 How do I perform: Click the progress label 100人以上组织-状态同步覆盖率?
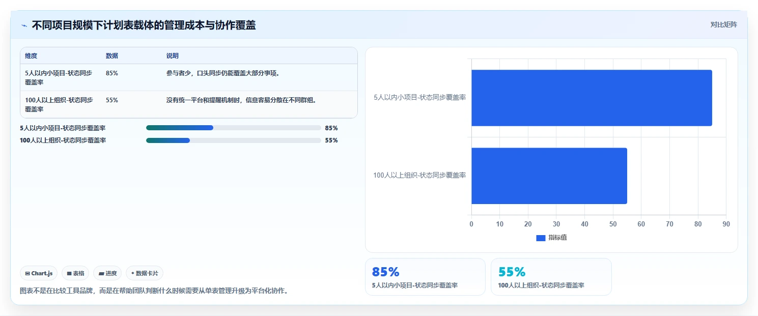(63, 140)
